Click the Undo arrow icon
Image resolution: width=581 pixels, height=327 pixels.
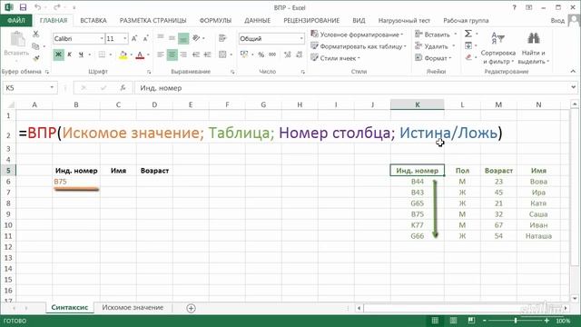pyautogui.click(x=37, y=7)
